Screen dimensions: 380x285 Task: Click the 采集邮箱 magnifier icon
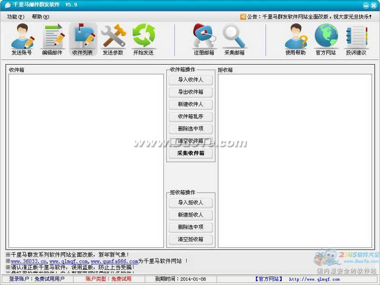[x=234, y=39]
